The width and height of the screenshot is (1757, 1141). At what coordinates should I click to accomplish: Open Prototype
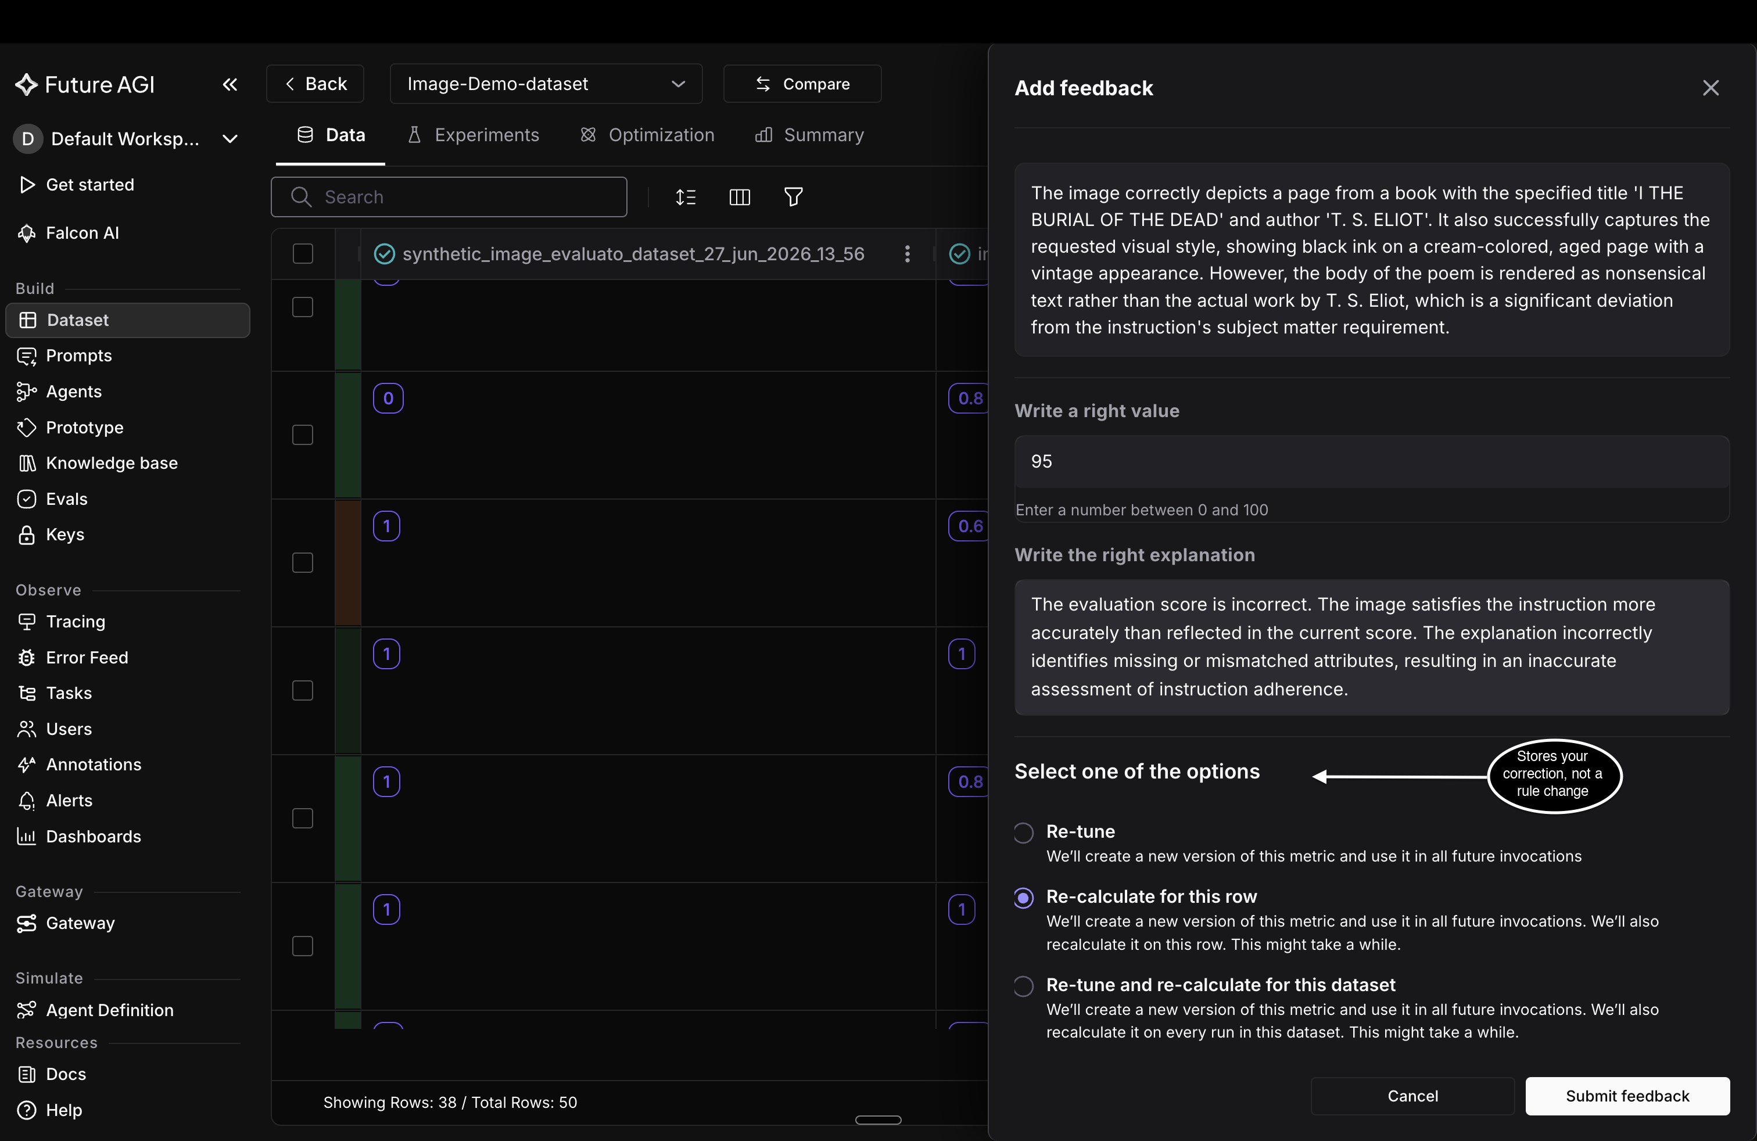coord(84,428)
